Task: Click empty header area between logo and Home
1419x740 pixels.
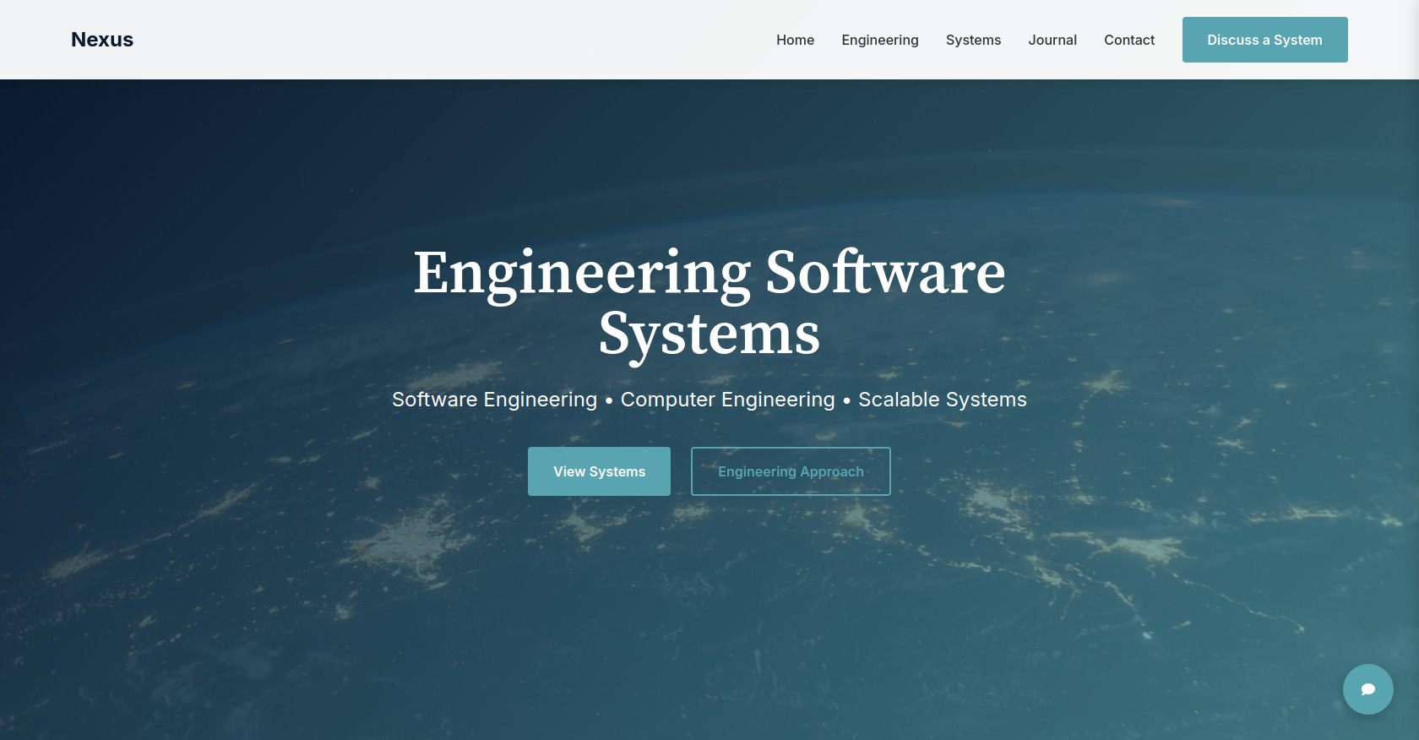Action: coord(439,40)
